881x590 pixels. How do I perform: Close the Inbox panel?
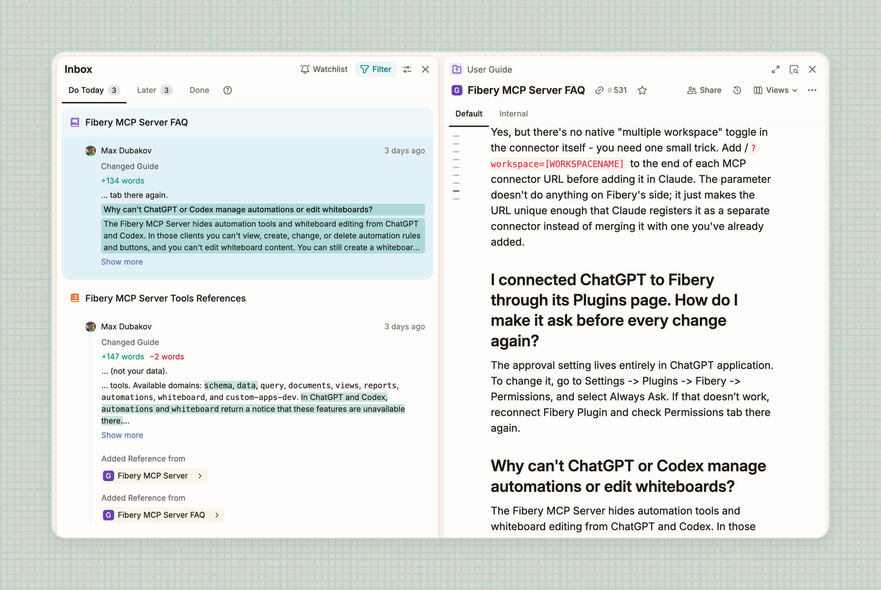pyautogui.click(x=425, y=69)
